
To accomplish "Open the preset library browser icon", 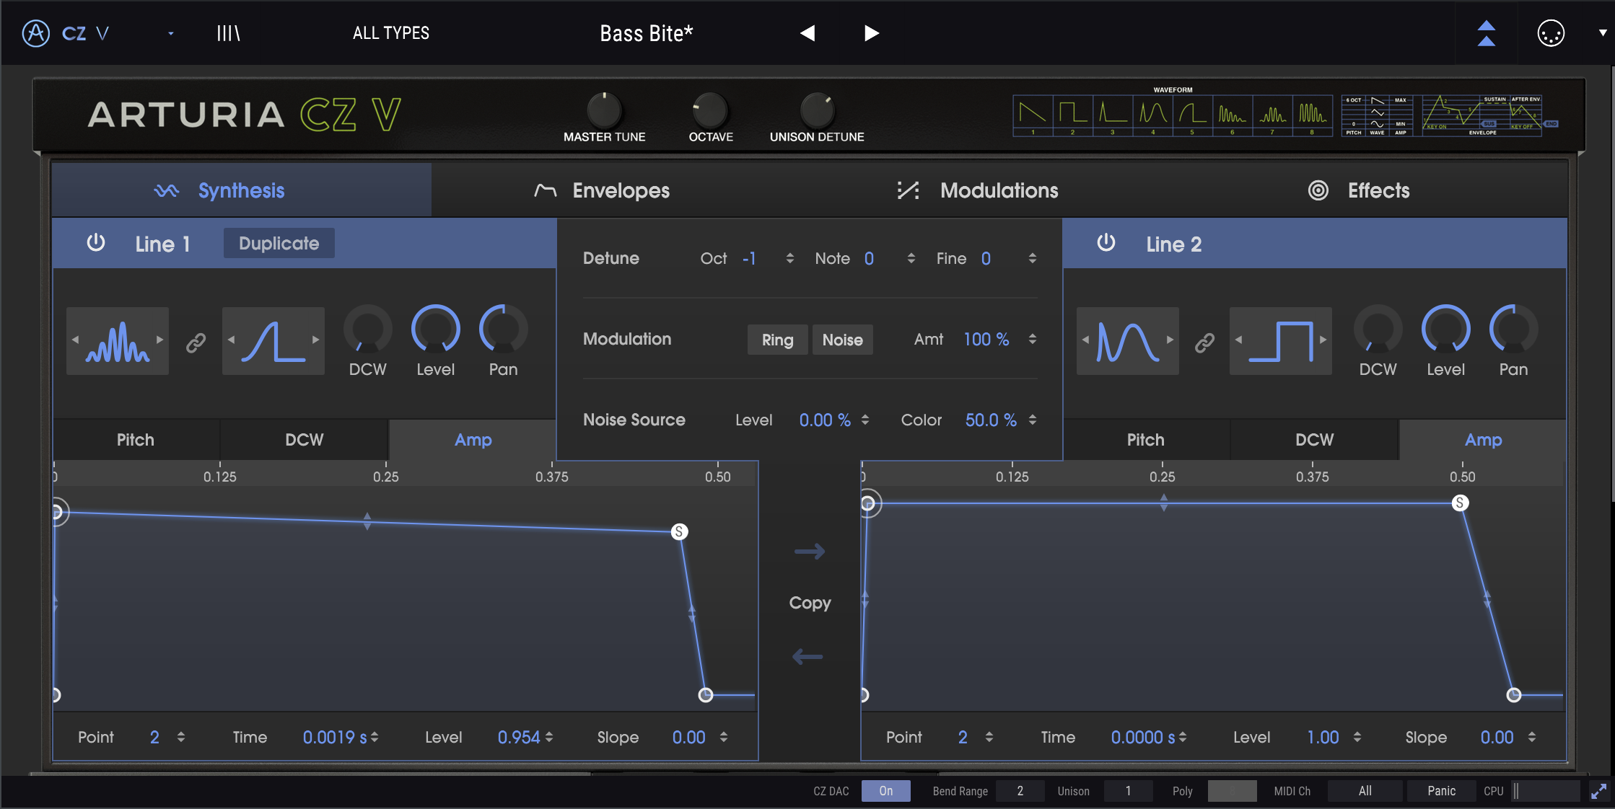I will tap(228, 33).
